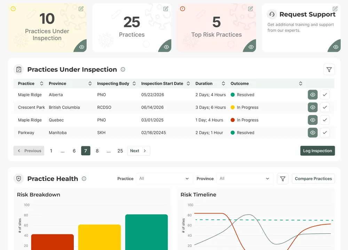Click clipboard icon beside Practices Under Inspection title
The height and width of the screenshot is (250, 348).
[x=19, y=69]
